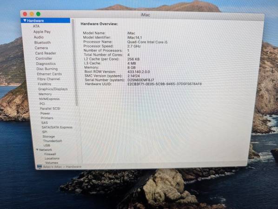Click the yellow minimize window button

pyautogui.click(x=32, y=14)
